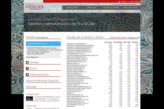Open Gesiuris Euro Equities, FI
The height and width of the screenshot is (109, 164).
[76, 68]
